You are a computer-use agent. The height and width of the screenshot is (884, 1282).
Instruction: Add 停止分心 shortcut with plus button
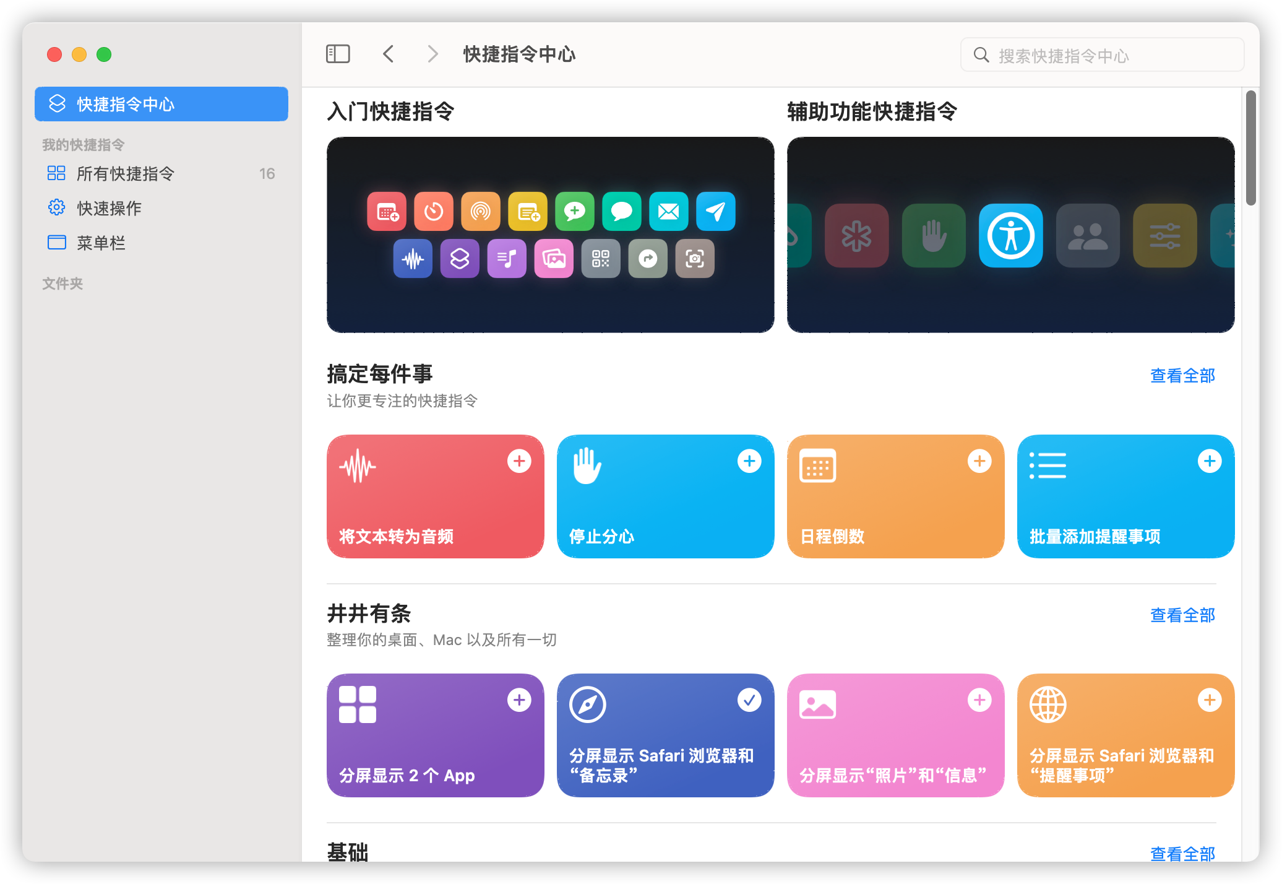click(x=749, y=461)
